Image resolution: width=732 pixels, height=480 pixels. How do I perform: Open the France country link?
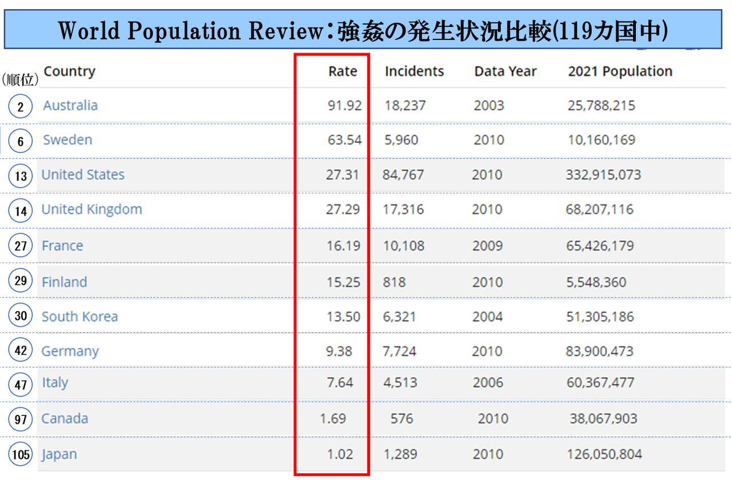(x=62, y=246)
